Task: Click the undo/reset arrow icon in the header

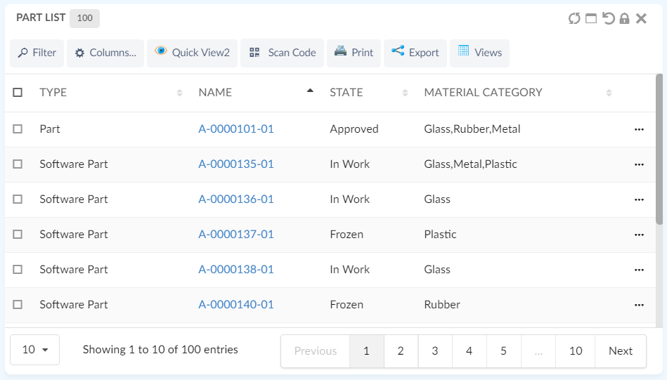Action: [x=608, y=18]
